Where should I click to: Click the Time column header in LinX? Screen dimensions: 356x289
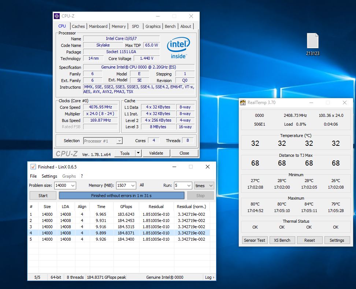pos(101,207)
